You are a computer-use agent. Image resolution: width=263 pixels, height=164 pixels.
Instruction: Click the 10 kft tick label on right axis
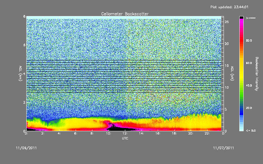[227, 87]
